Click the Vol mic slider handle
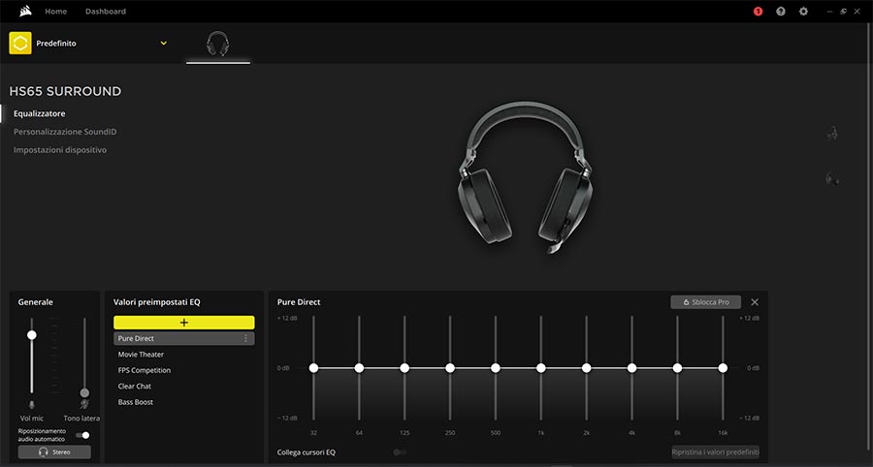 tap(32, 334)
